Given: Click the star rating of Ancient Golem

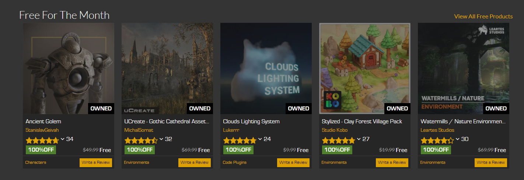Looking at the screenshot, I should tap(42, 140).
